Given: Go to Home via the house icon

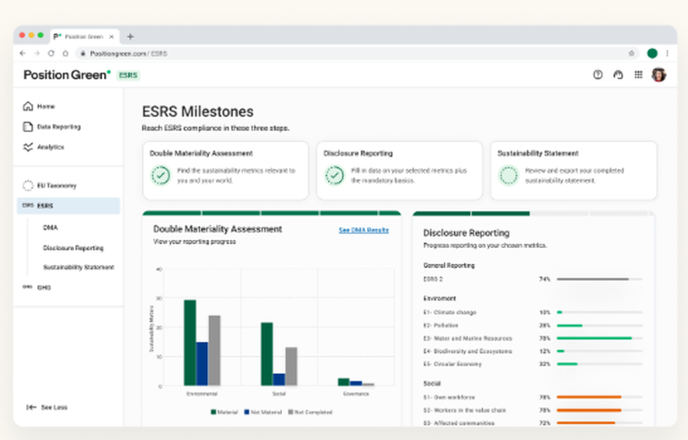Looking at the screenshot, I should click(28, 106).
